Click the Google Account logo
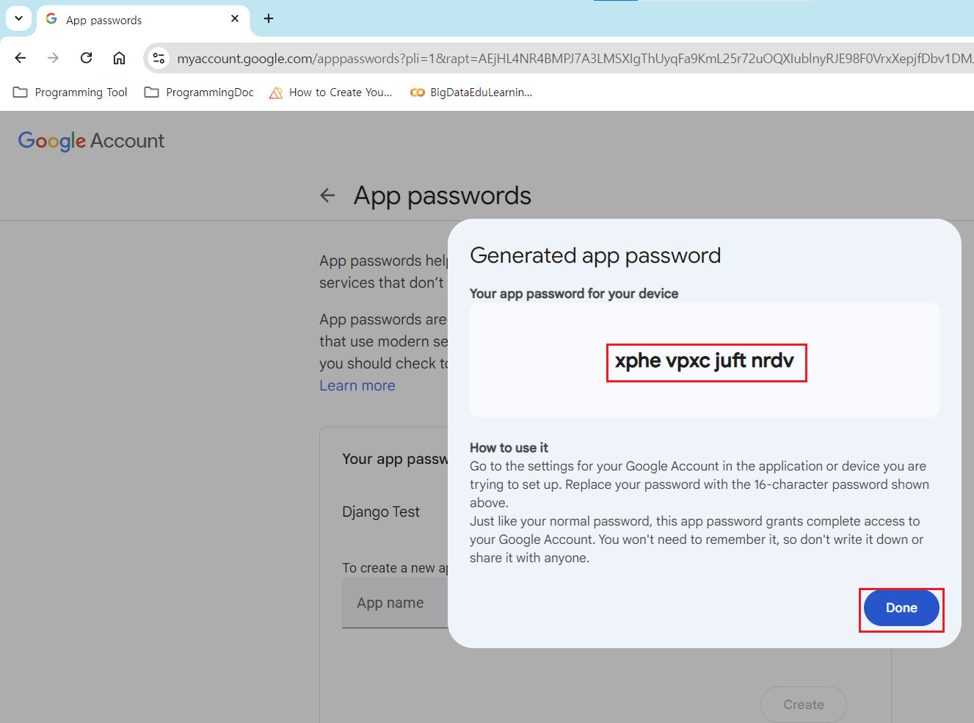 click(91, 141)
